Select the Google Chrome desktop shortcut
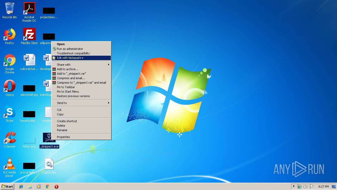Viewport: 337px width, 190px height. click(x=9, y=64)
